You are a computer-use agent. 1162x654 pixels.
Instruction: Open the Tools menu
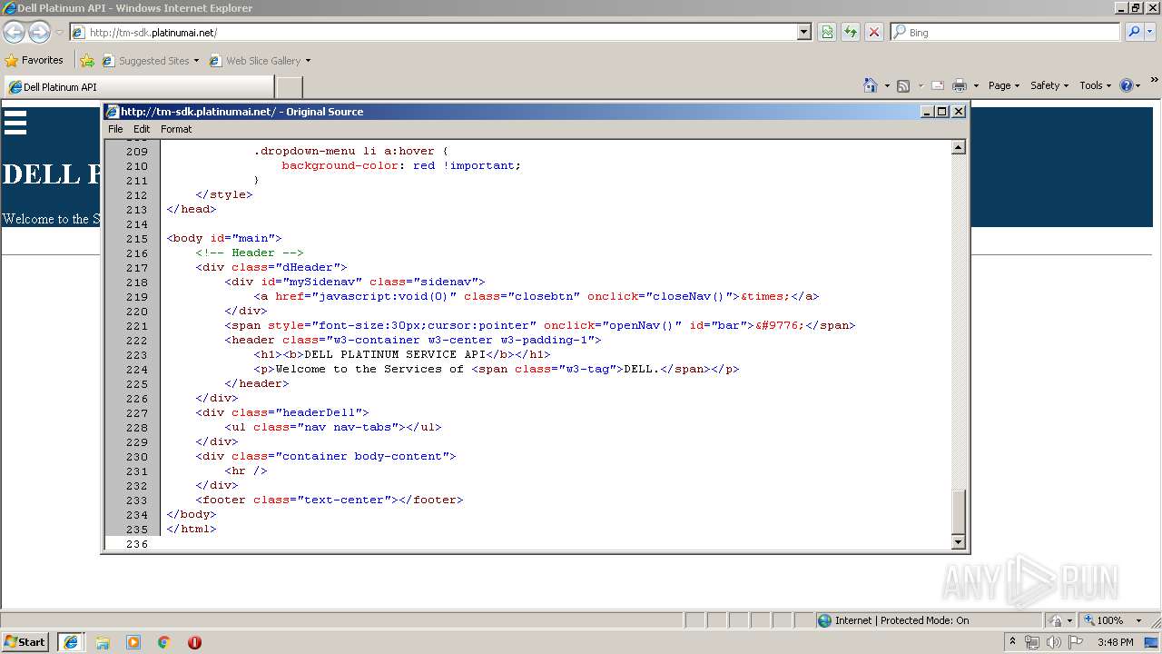tap(1095, 85)
